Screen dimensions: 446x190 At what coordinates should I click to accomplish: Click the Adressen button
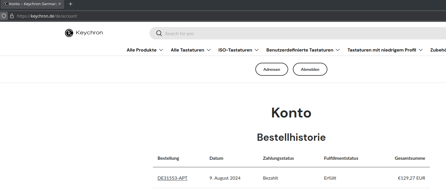(x=272, y=69)
